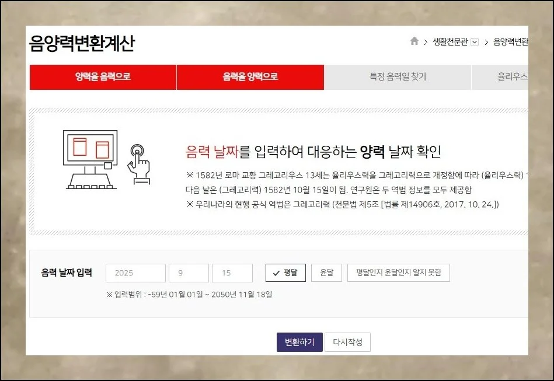Click the home icon in the breadcrumb

414,41
